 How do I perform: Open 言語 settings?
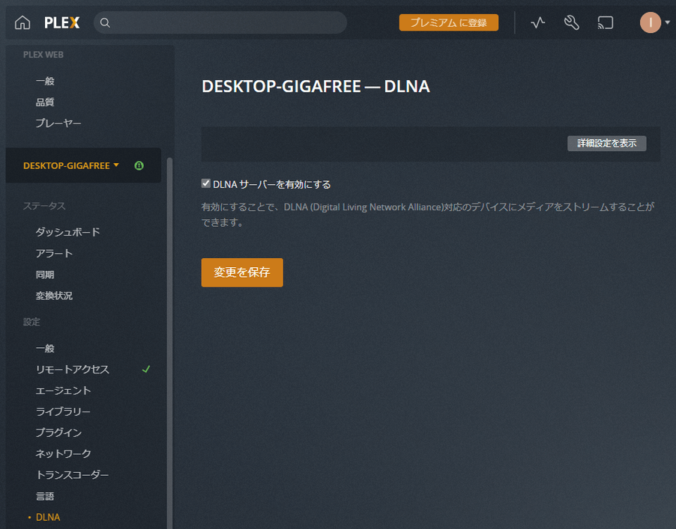(45, 496)
